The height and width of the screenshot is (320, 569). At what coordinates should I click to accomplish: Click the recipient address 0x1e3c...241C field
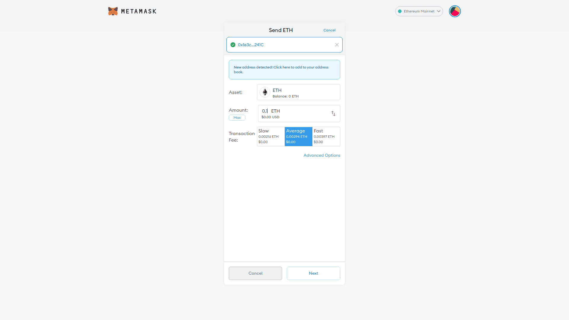[x=282, y=45]
